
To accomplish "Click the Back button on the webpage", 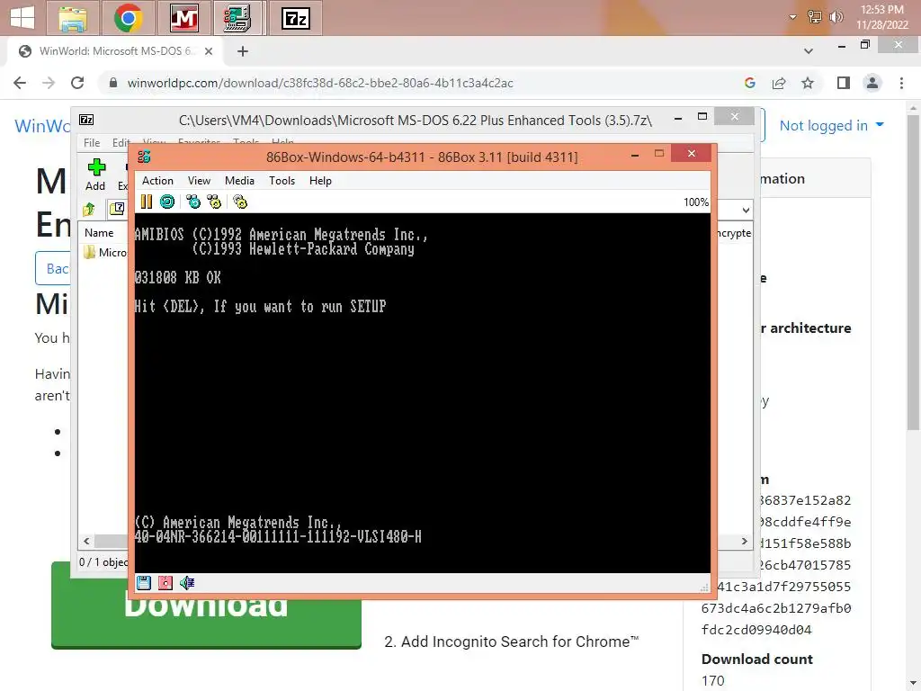I will (x=53, y=268).
